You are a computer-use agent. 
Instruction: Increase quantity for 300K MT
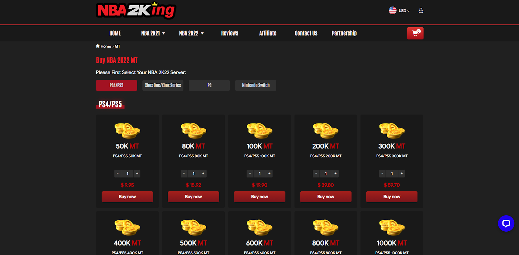click(402, 173)
